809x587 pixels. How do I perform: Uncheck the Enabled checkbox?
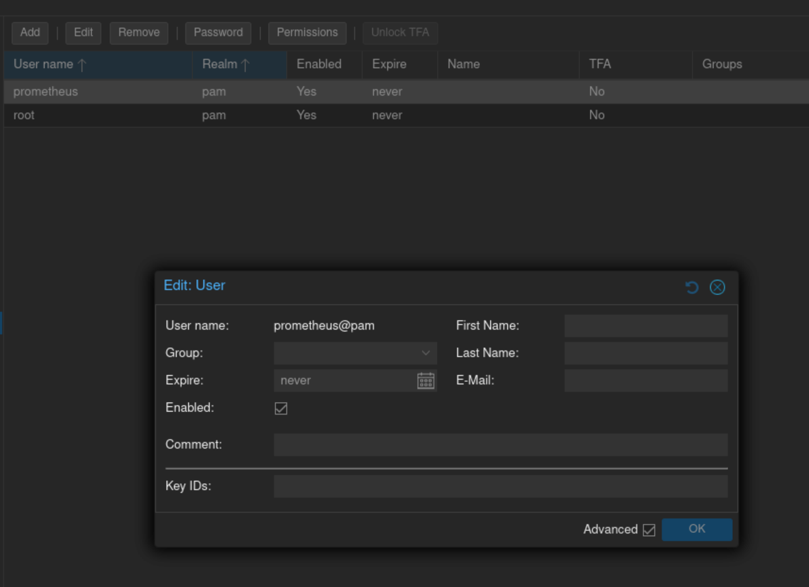(x=281, y=408)
